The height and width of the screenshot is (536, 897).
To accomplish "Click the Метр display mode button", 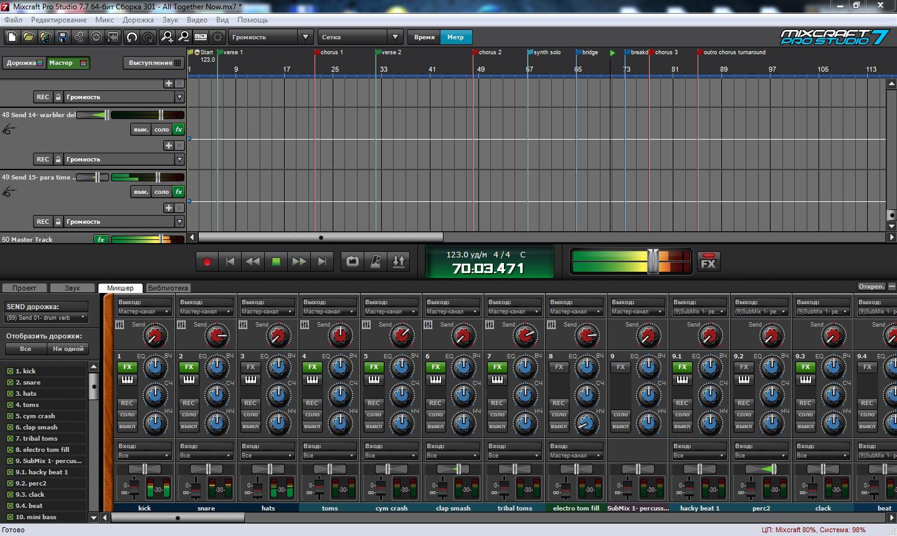I will pyautogui.click(x=455, y=37).
